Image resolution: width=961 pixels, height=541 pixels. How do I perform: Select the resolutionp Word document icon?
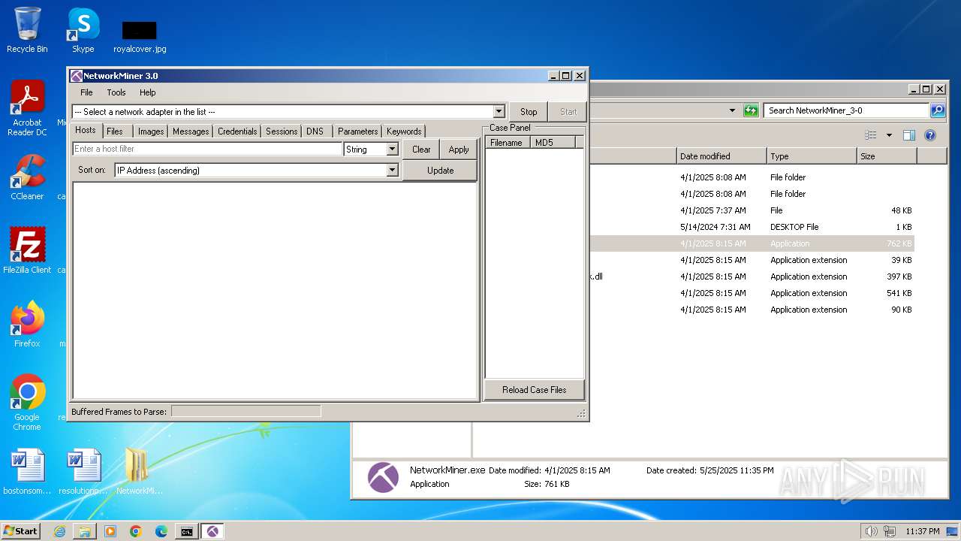[x=83, y=472]
